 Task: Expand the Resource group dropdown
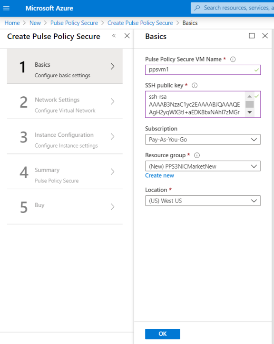click(203, 166)
